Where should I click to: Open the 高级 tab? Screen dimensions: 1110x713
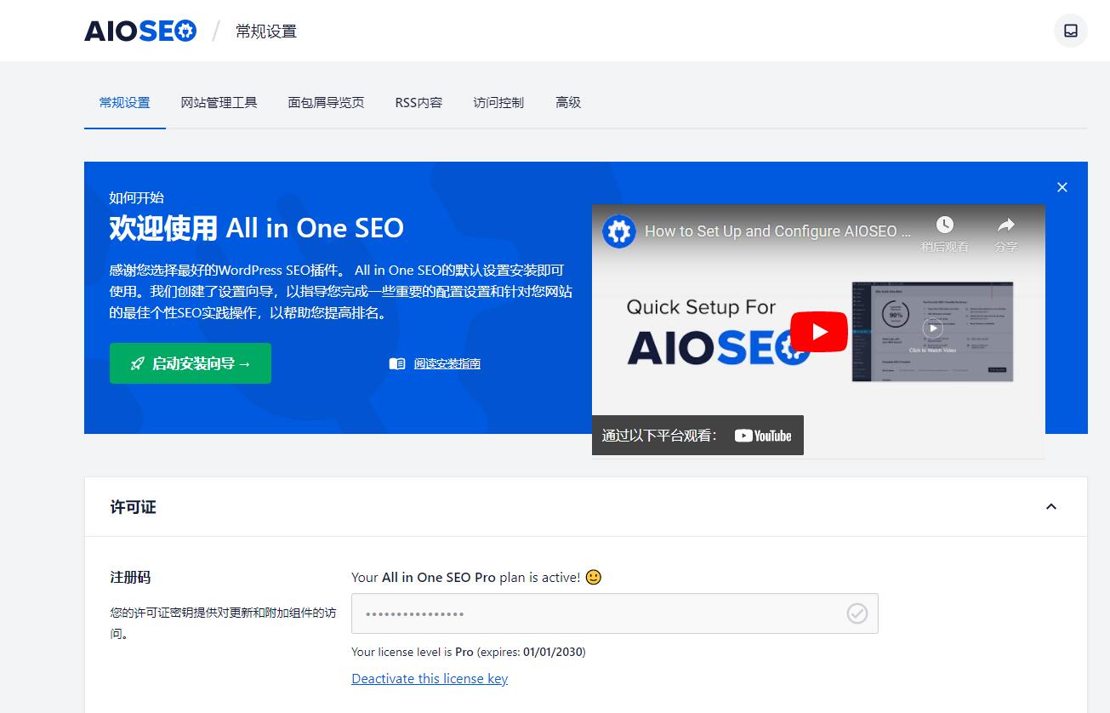pyautogui.click(x=568, y=103)
